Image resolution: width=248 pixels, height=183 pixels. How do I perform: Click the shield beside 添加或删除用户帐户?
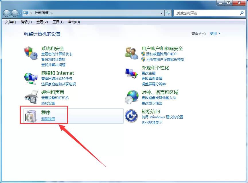coord(143,54)
